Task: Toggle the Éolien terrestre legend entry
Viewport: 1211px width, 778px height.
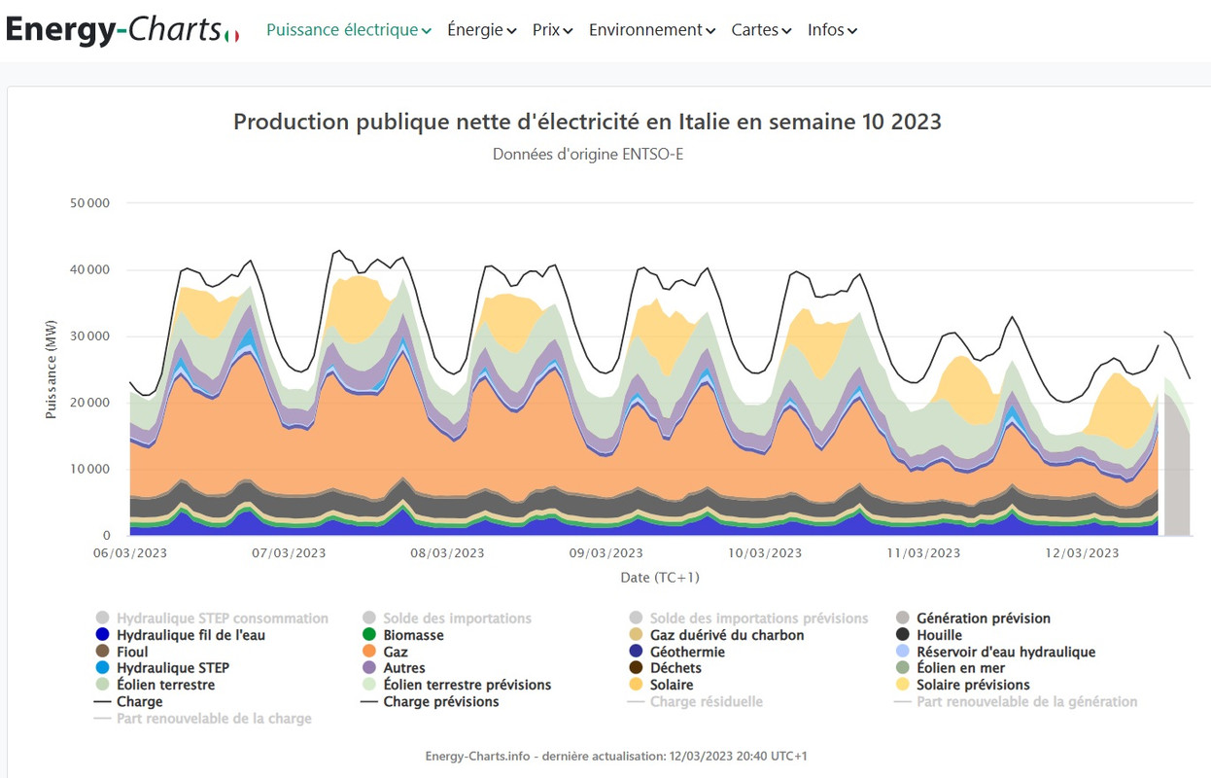Action: (x=155, y=685)
